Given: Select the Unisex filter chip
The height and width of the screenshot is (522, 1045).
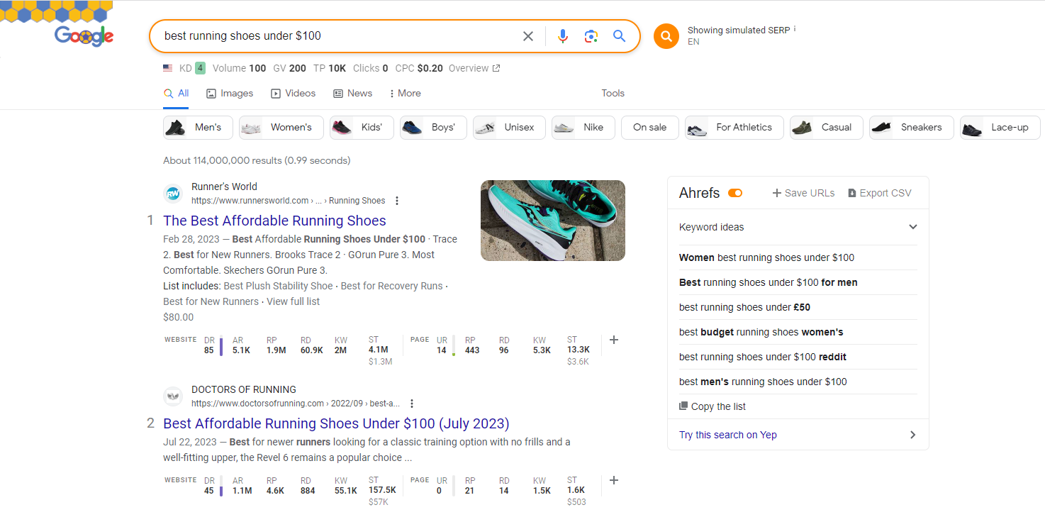Looking at the screenshot, I should click(509, 128).
